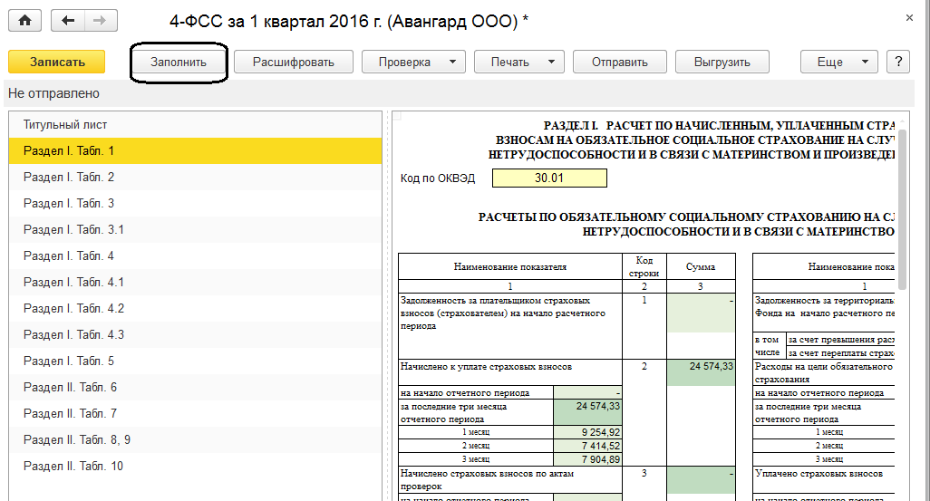Select Титульный лист in the section list
This screenshot has height=501, width=930.
(65, 124)
